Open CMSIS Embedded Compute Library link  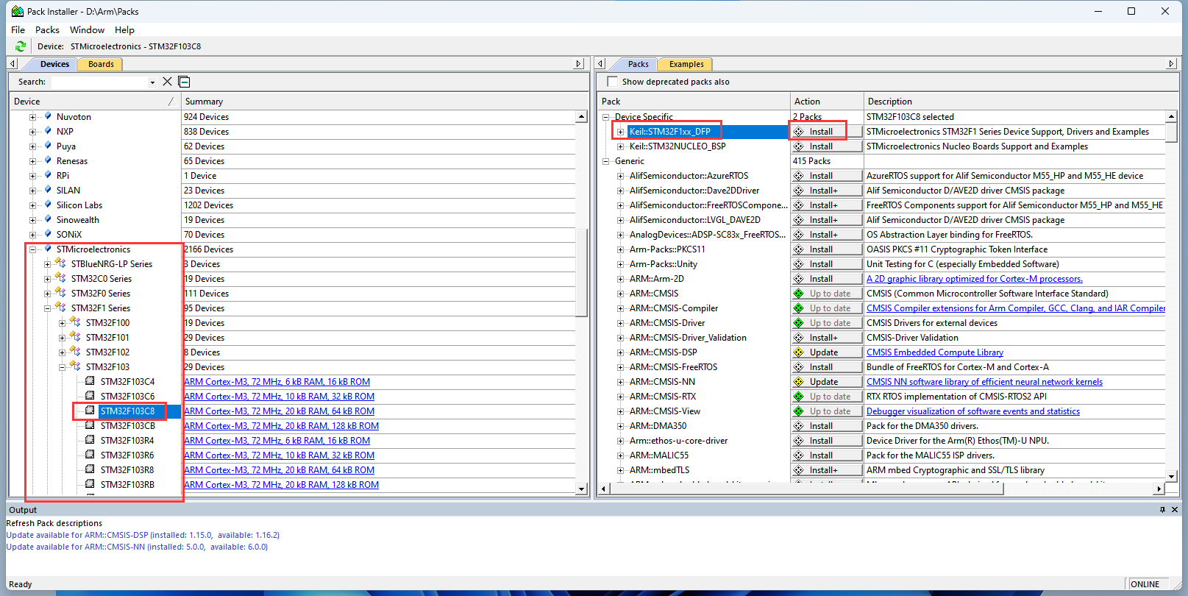[935, 352]
